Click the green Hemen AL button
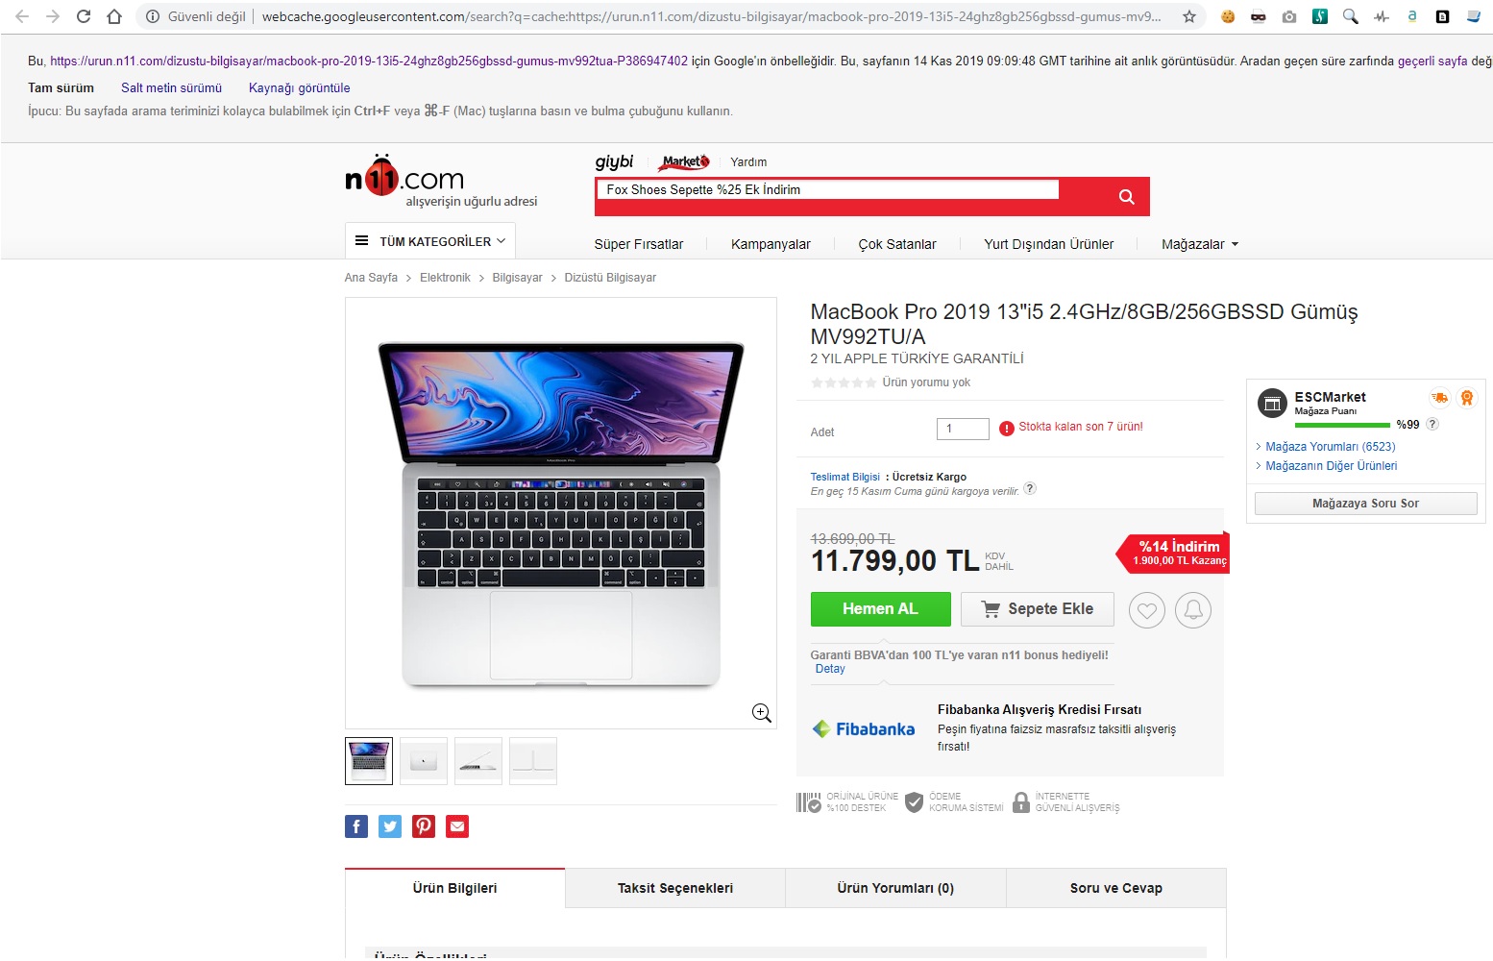 pos(881,609)
